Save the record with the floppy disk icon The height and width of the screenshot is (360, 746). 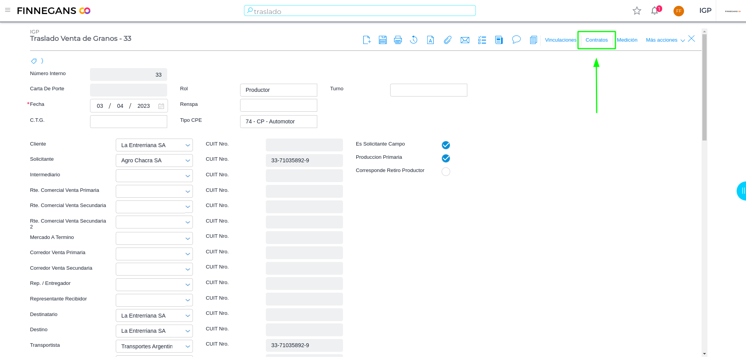[x=382, y=40]
